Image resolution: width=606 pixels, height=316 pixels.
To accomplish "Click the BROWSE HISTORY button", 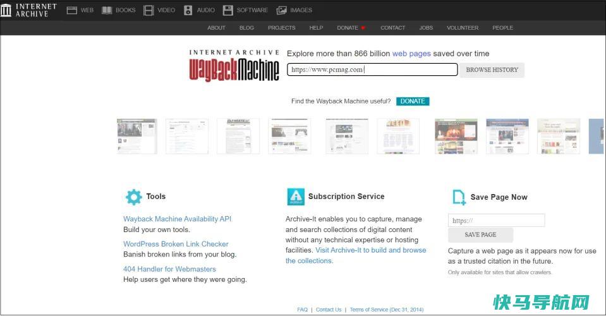I will (492, 70).
